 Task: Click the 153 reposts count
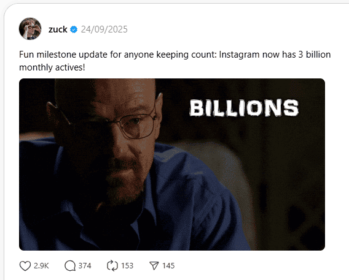click(x=127, y=266)
